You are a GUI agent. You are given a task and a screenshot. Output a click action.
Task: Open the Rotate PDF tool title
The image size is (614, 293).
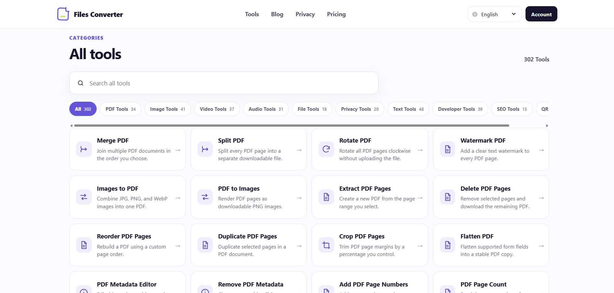(x=355, y=140)
